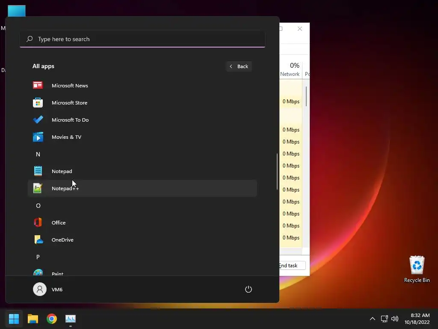Select the Movies & TV label

click(x=66, y=137)
